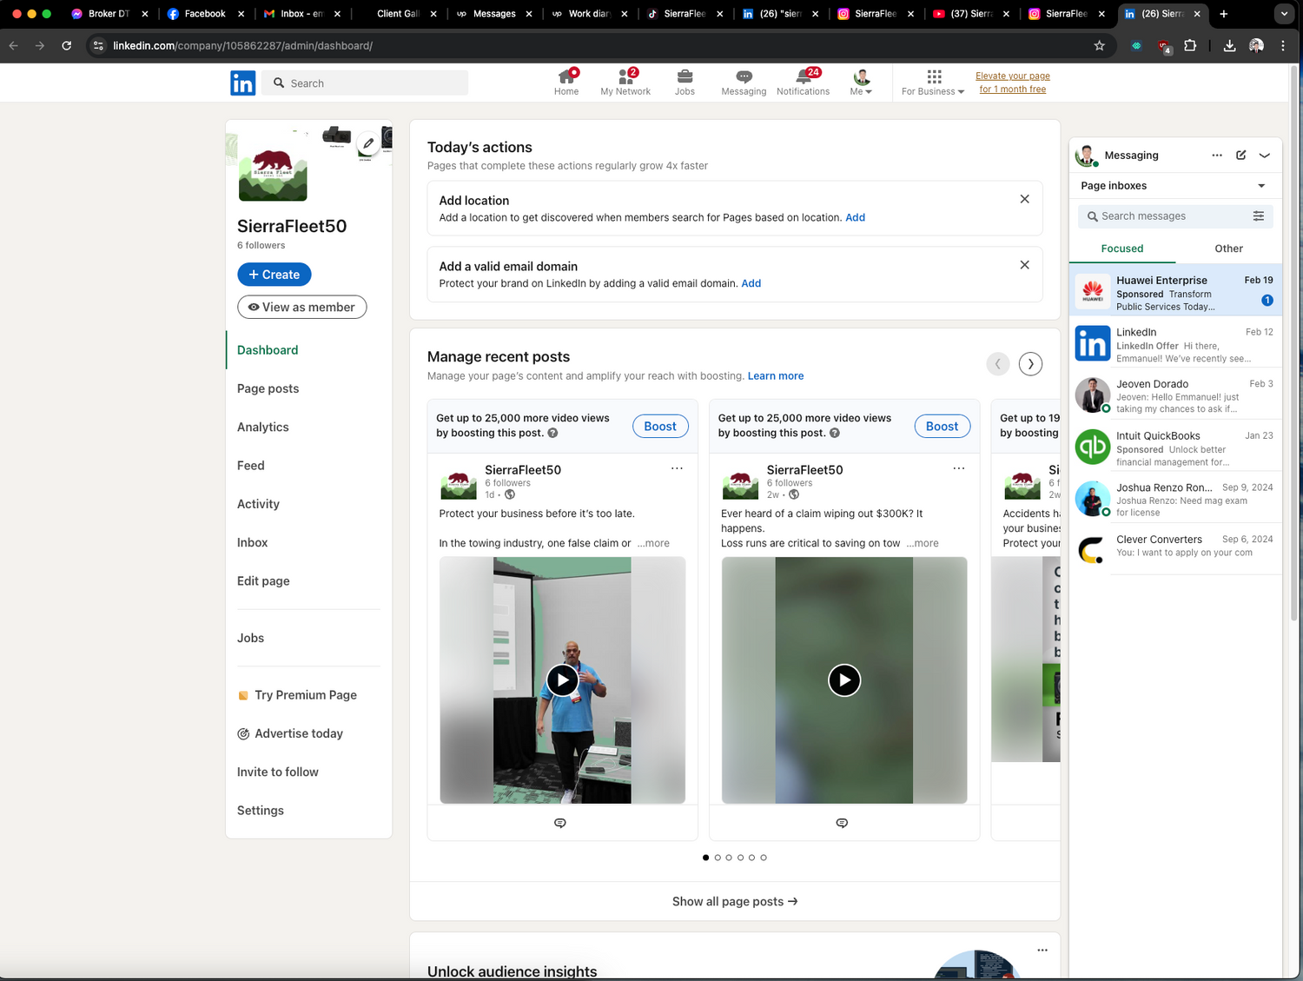Open the Messaging nav icon
Image resolution: width=1303 pixels, height=981 pixels.
pos(744,83)
